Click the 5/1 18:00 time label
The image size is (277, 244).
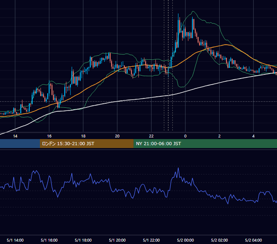(83, 240)
